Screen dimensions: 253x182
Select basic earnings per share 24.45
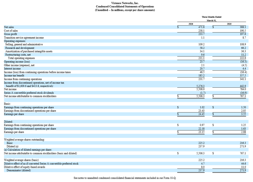pos(201,114)
